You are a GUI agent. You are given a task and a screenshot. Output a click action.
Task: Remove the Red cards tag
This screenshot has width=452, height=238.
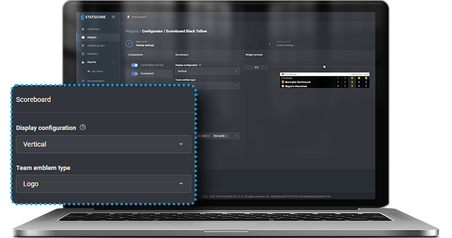227,136
